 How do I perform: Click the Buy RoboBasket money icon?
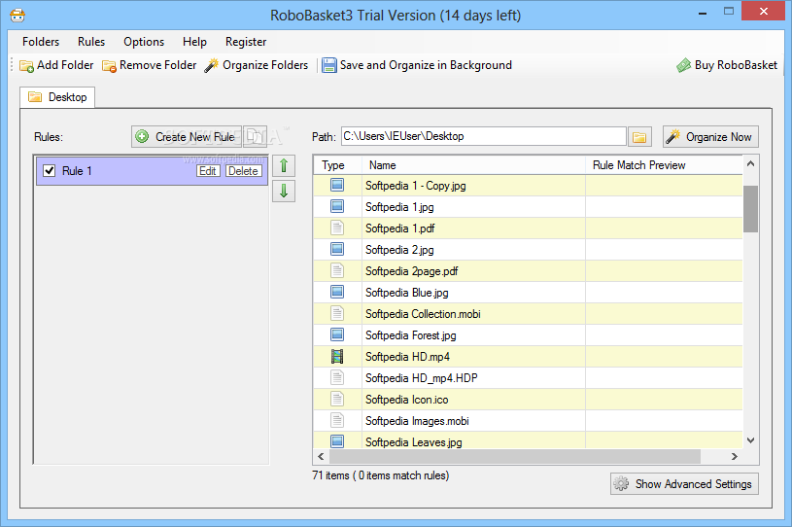684,65
